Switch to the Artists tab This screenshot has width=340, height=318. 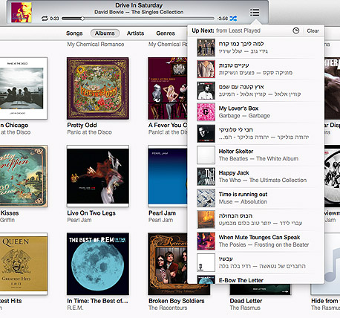point(135,33)
